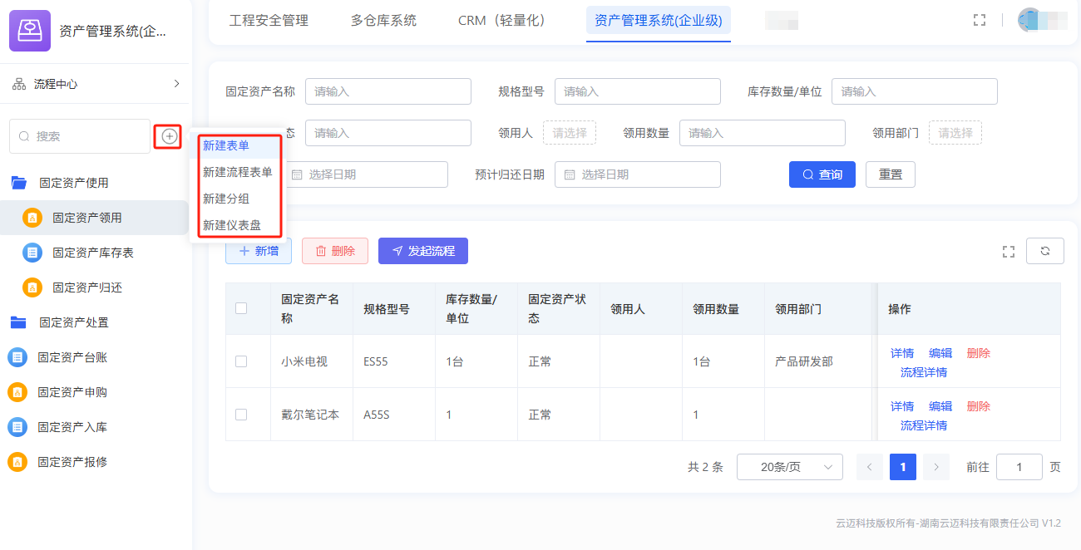Click the plus icon beside sidebar search
This screenshot has height=550, width=1081.
click(x=170, y=136)
